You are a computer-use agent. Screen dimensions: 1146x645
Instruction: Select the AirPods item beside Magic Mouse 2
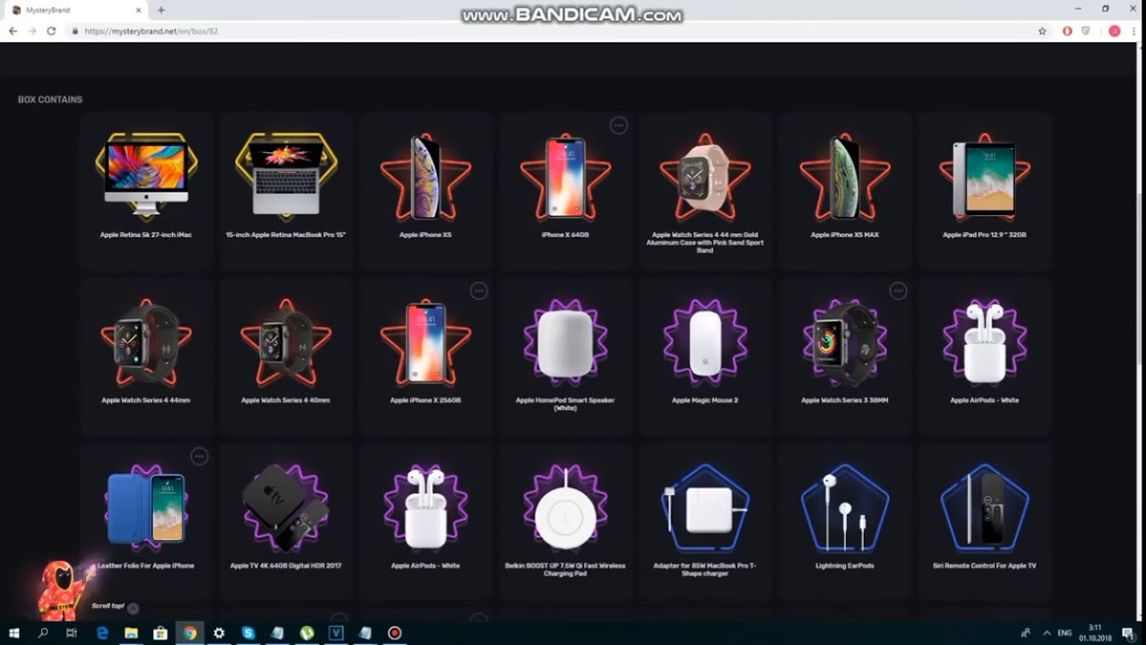coord(984,356)
